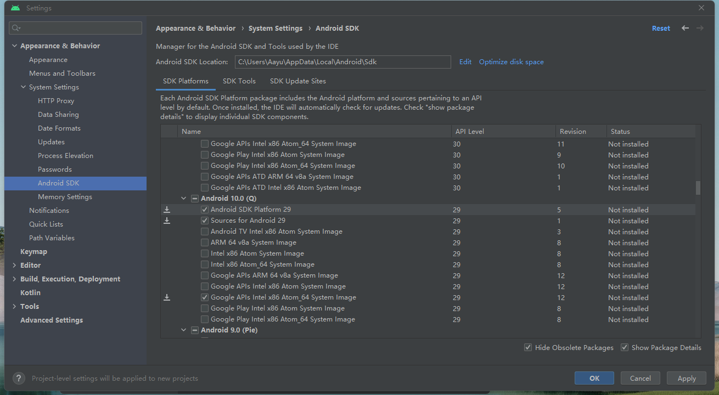719x395 pixels.
Task: Uncheck Android SDK Platform 29 checkbox
Action: pyautogui.click(x=205, y=210)
